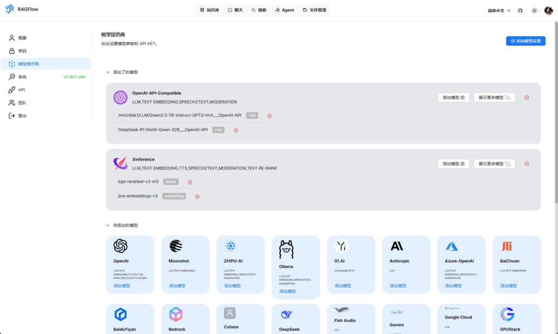558x334 pixels.
Task: Click the bge-reranker-v2-m3 model name
Action: click(x=138, y=182)
